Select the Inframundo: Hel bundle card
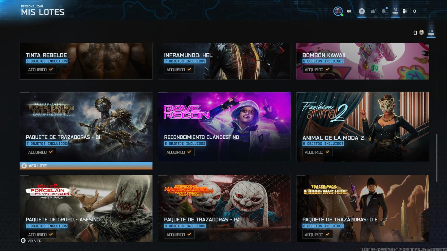447x251 pixels. tap(224, 61)
